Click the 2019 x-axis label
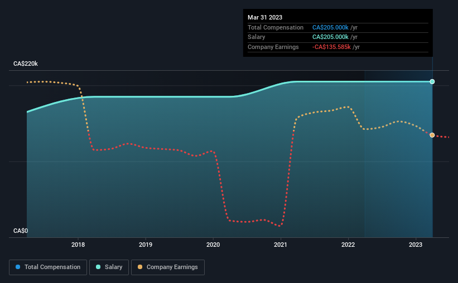Viewport: 458px width, 283px height. tap(146, 245)
